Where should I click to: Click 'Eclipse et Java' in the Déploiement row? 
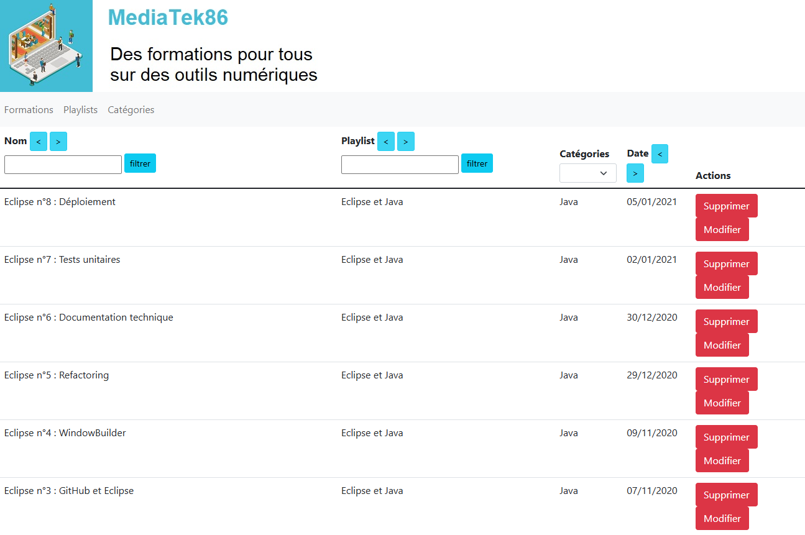coord(372,202)
